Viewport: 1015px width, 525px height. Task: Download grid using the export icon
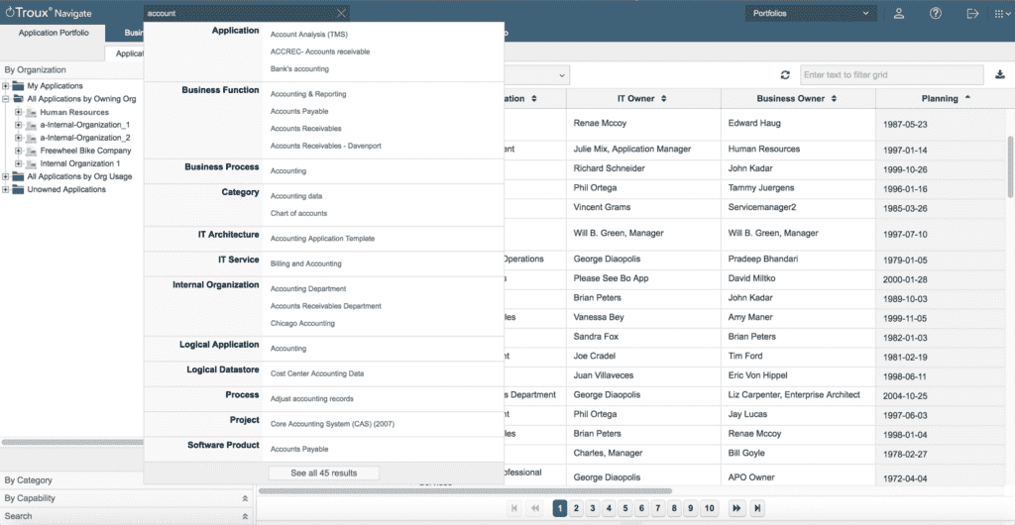point(999,75)
